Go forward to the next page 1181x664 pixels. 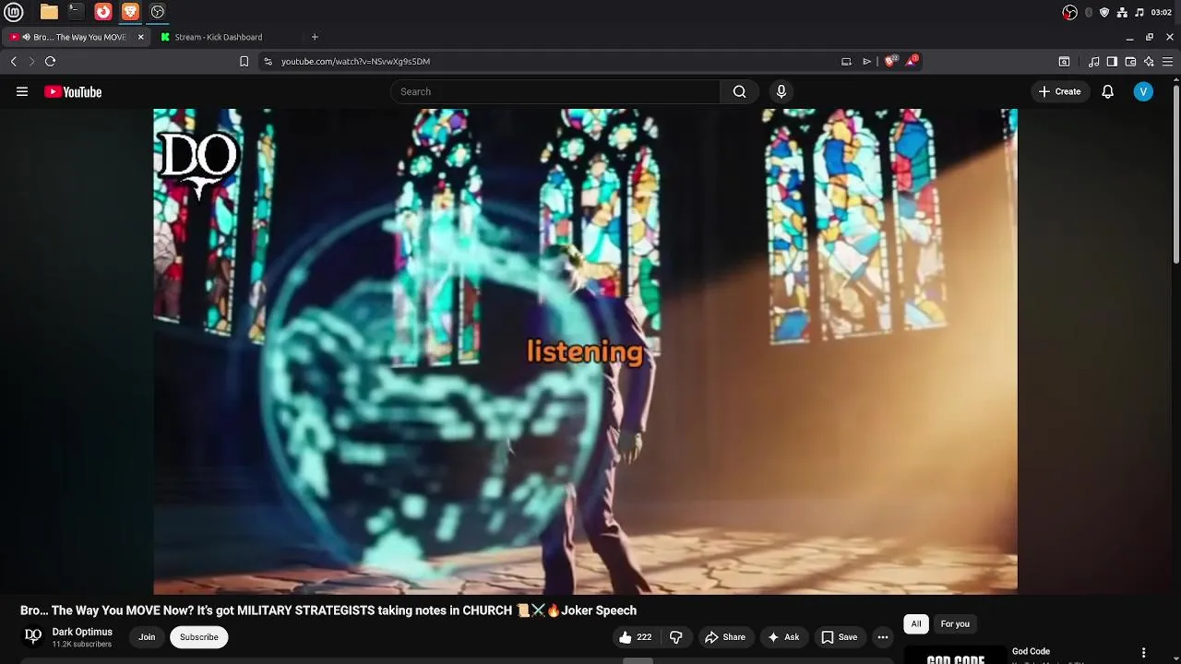pyautogui.click(x=31, y=61)
